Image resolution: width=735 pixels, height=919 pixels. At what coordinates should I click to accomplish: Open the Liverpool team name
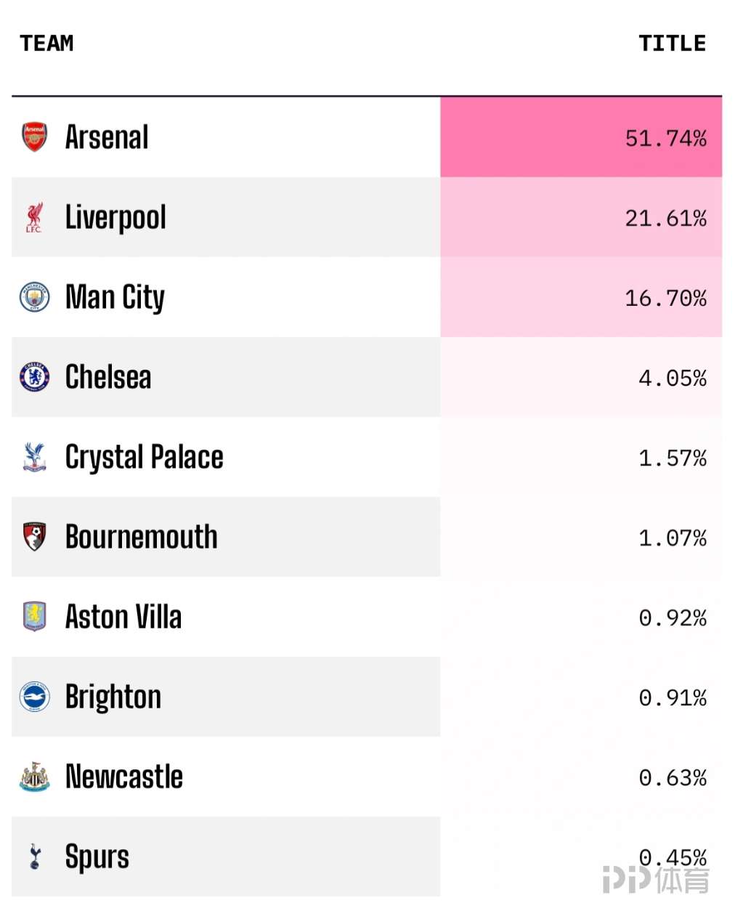tap(115, 217)
